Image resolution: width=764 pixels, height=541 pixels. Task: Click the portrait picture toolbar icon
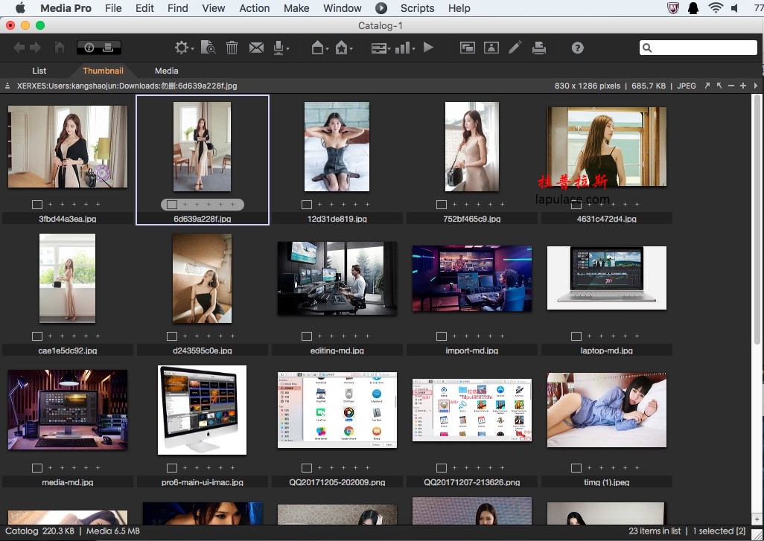coord(491,48)
